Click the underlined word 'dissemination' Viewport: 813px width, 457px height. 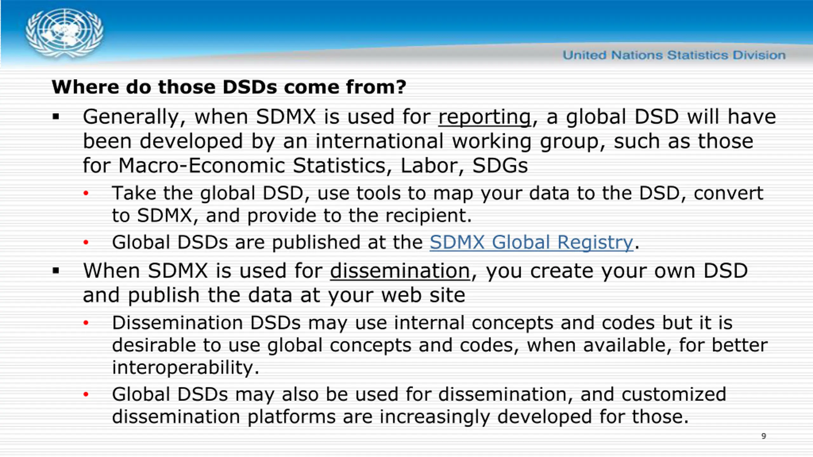(400, 271)
